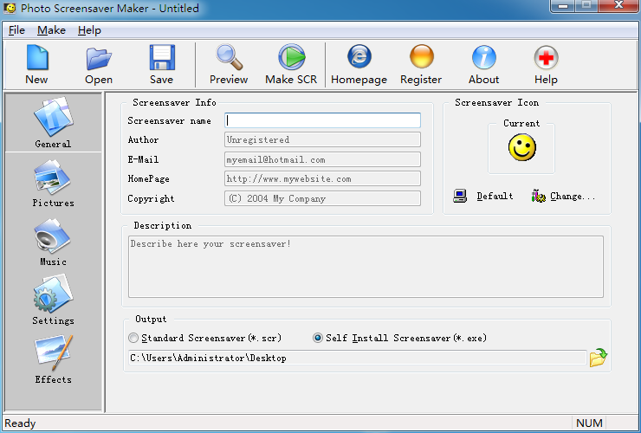This screenshot has height=433, width=641.
Task: Close the Photo Screensaver Maker window
Action: [x=619, y=5]
